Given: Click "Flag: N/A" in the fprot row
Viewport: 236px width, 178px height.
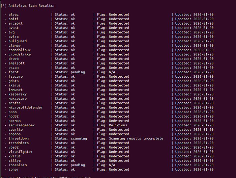Looking at the screenshot, I should click(x=106, y=72).
